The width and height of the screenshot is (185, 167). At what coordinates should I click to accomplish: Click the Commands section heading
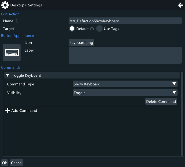[11, 67]
